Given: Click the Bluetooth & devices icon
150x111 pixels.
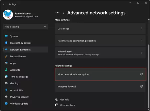Looking at the screenshot, I should pos(6,43).
